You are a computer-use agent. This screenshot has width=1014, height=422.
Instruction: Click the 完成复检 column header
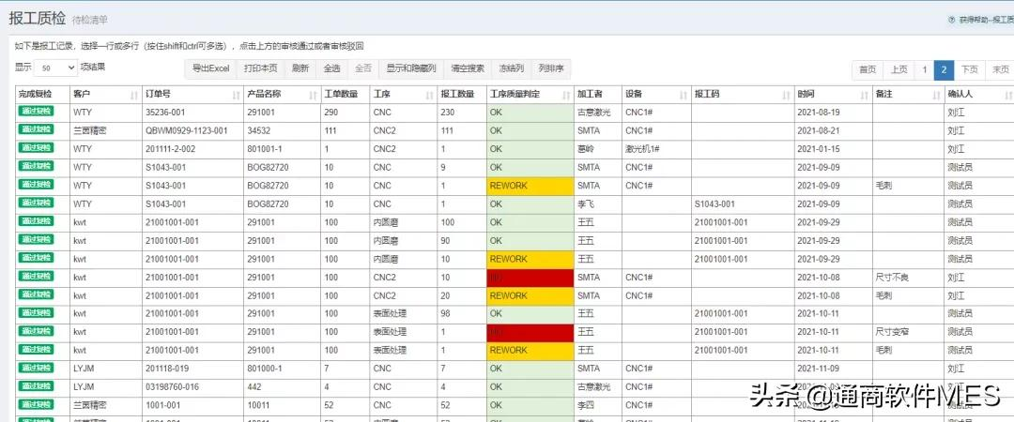(42, 95)
